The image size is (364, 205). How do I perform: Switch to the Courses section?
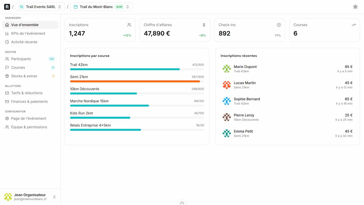[18, 67]
